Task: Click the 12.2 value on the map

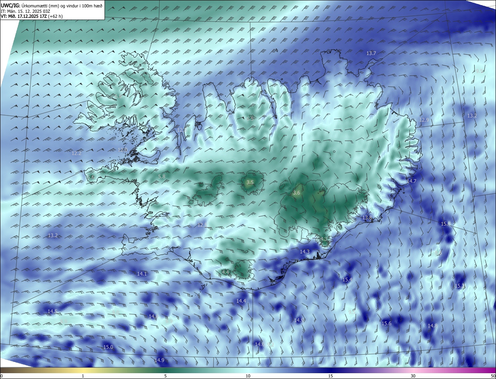Action: [x=77, y=153]
